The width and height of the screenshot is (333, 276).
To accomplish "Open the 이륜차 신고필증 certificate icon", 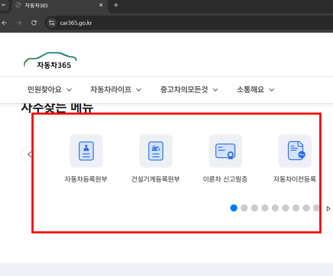I will [x=225, y=151].
